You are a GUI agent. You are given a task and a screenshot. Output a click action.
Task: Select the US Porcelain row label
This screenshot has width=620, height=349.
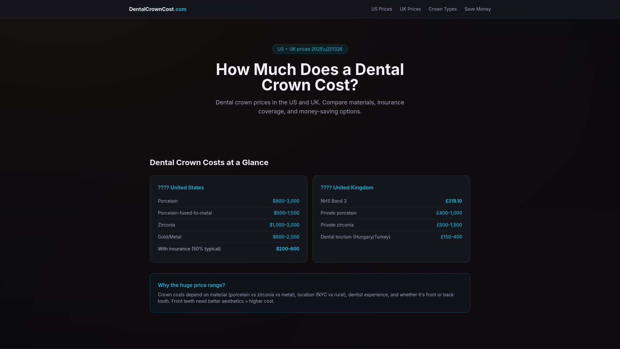coord(168,201)
